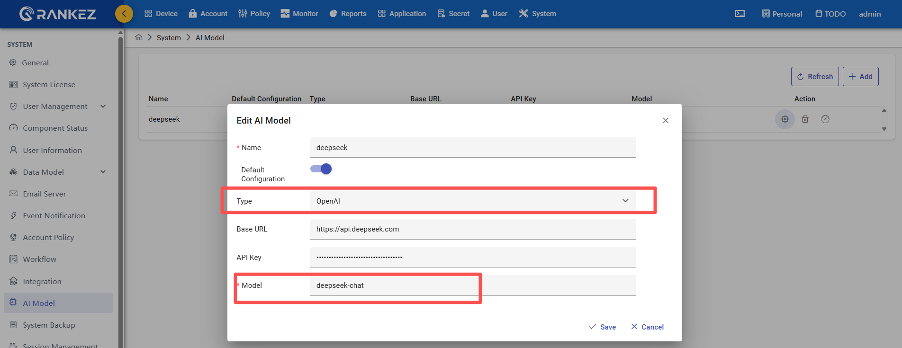Click the table scroll down arrow
The height and width of the screenshot is (348, 902).
point(884,129)
